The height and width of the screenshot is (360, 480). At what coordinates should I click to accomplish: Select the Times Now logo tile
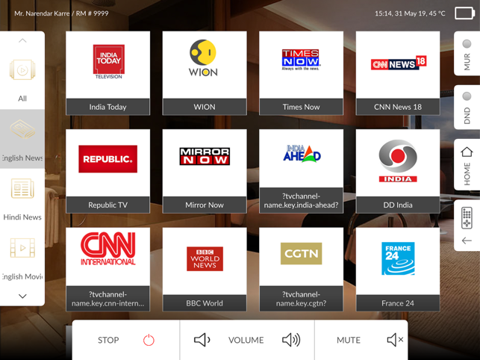click(x=301, y=60)
